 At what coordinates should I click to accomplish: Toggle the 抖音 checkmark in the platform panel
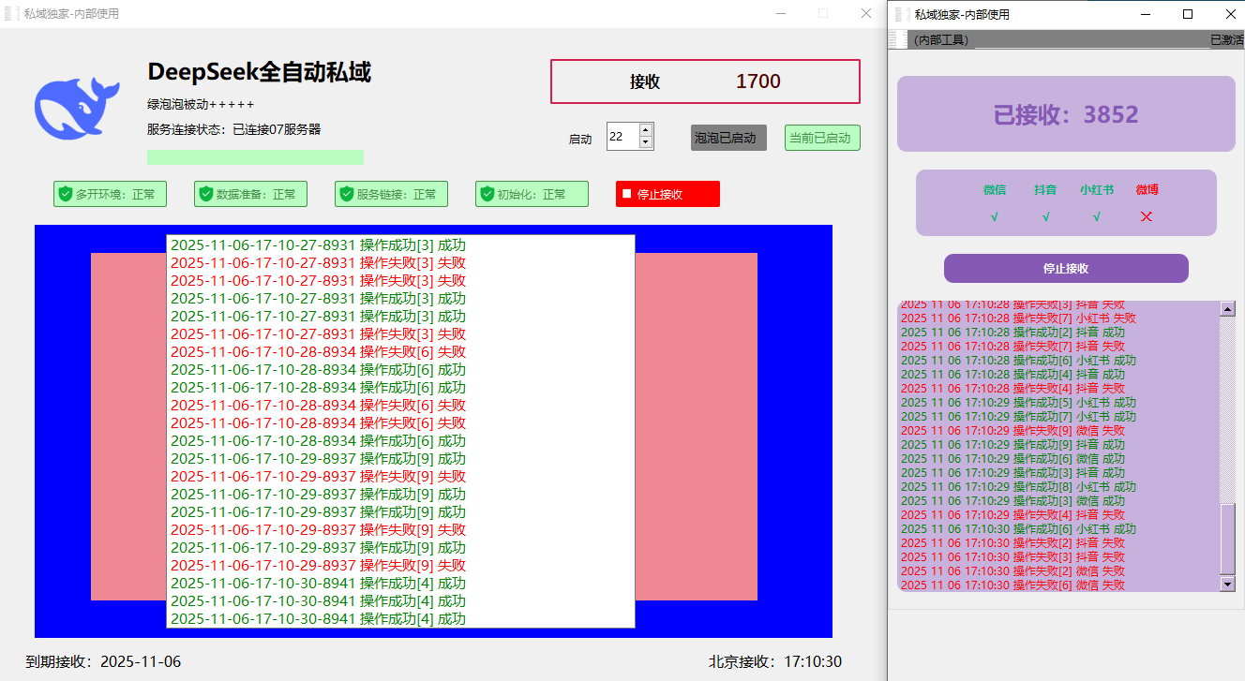point(1045,216)
